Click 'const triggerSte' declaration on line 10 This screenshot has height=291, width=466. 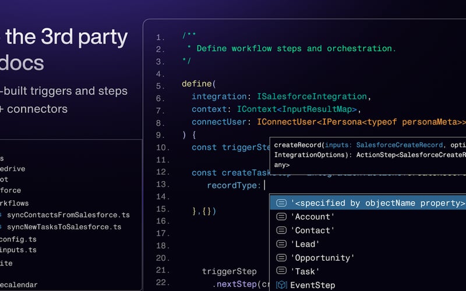pos(231,148)
